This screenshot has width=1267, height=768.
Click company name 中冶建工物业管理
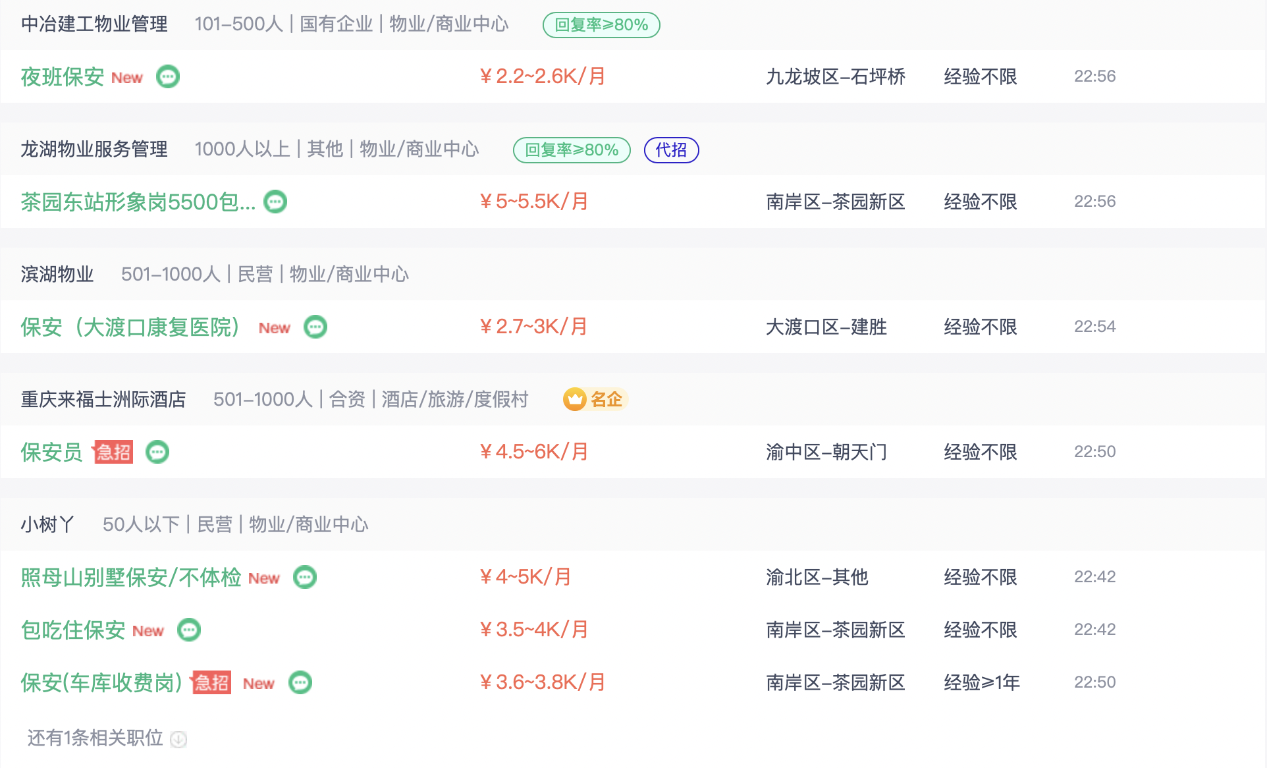tap(94, 24)
